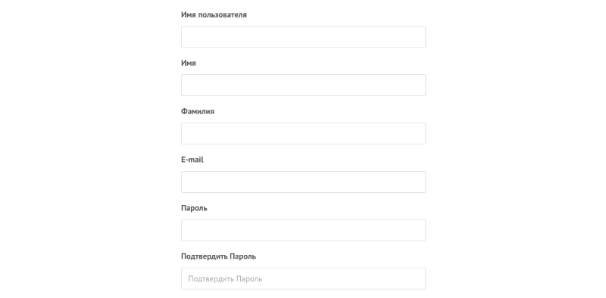Click the Подтвердить Пароль input field
This screenshot has width=606, height=298.
tap(304, 278)
